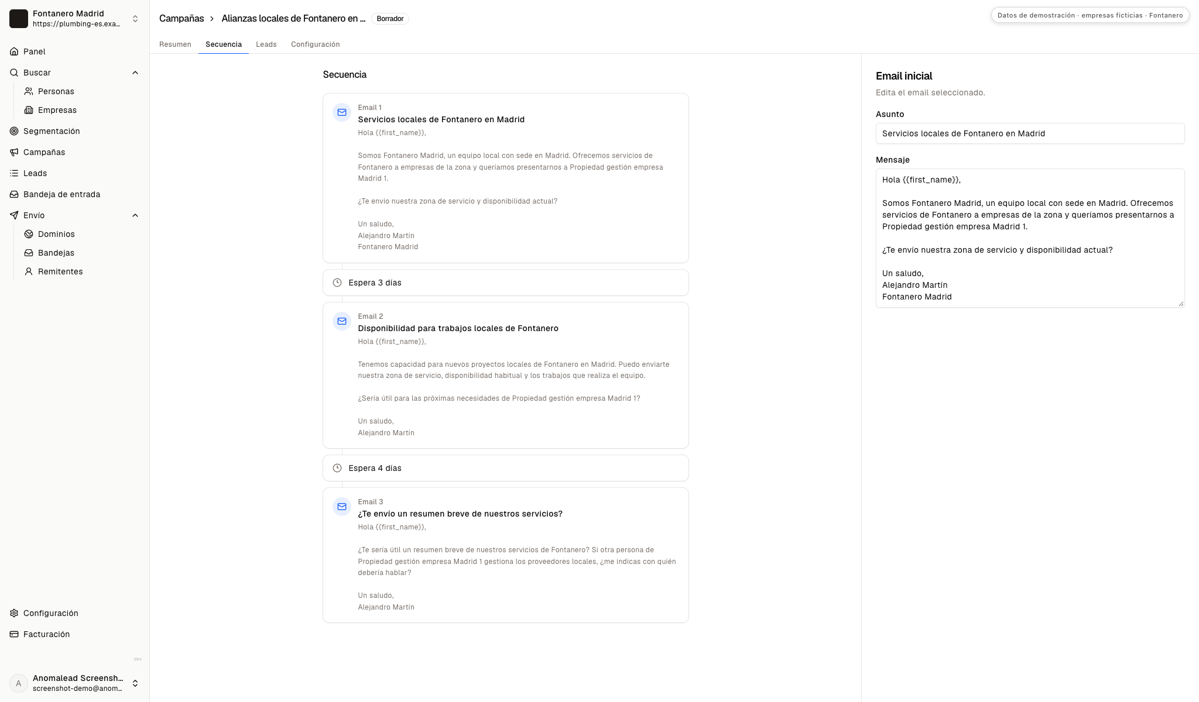This screenshot has height=702, width=1199.
Task: Click the Dominios globe icon
Action: (29, 234)
